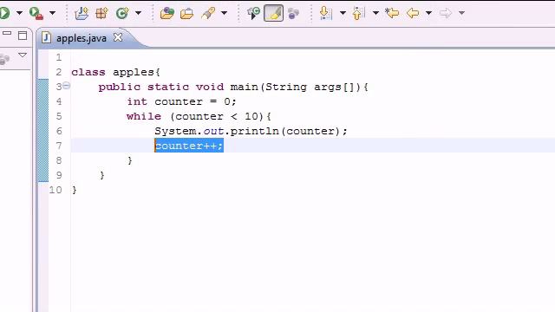Open the Back history dropdown arrow
555x312 pixels.
[x=428, y=13]
